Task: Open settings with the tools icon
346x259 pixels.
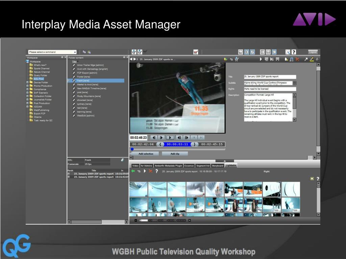Action: tap(288, 52)
